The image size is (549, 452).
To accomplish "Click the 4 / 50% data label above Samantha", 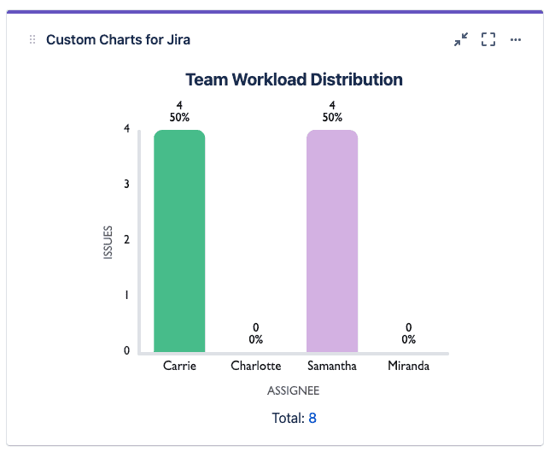I will (x=332, y=112).
